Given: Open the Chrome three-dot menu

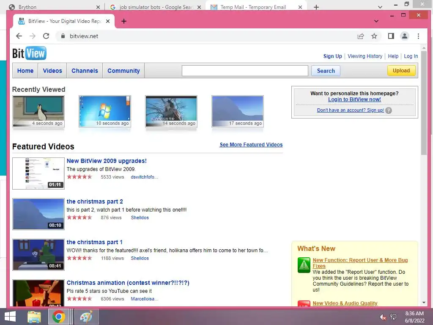Looking at the screenshot, I should point(418,36).
